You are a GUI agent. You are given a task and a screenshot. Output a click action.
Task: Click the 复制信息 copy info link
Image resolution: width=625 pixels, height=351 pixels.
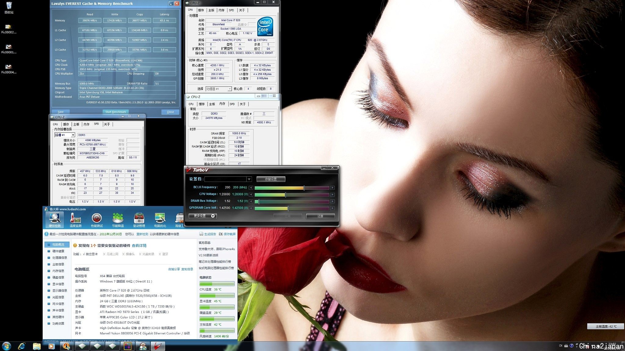[x=187, y=269]
